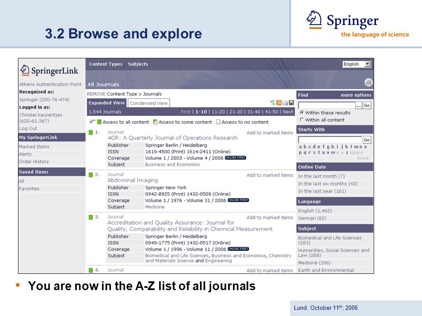Click the RSS feed icon
Screen dimensions: 422x316
tap(279, 103)
